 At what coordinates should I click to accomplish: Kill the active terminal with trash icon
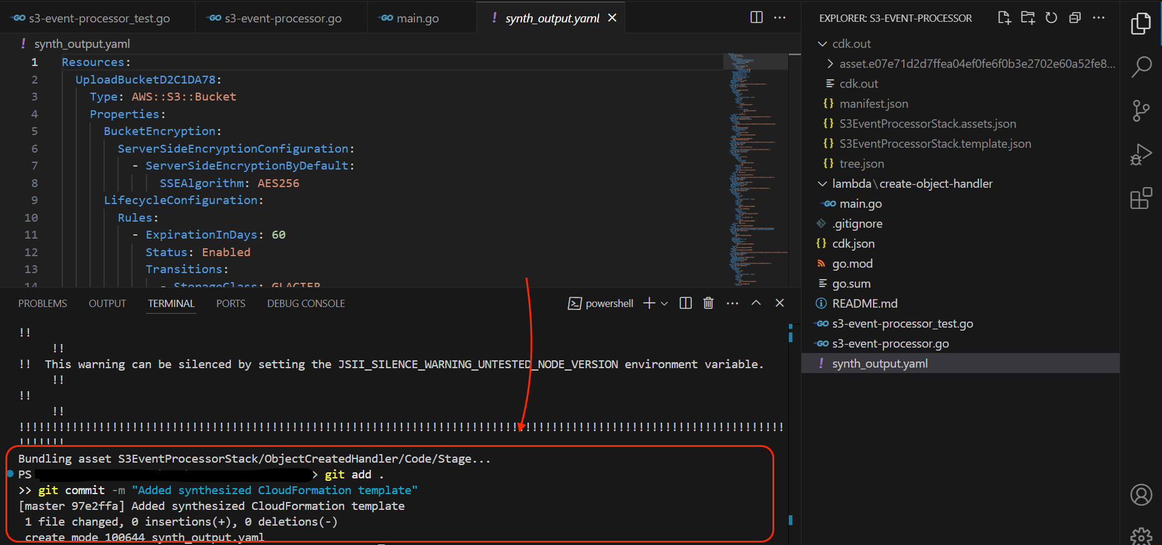coord(708,303)
